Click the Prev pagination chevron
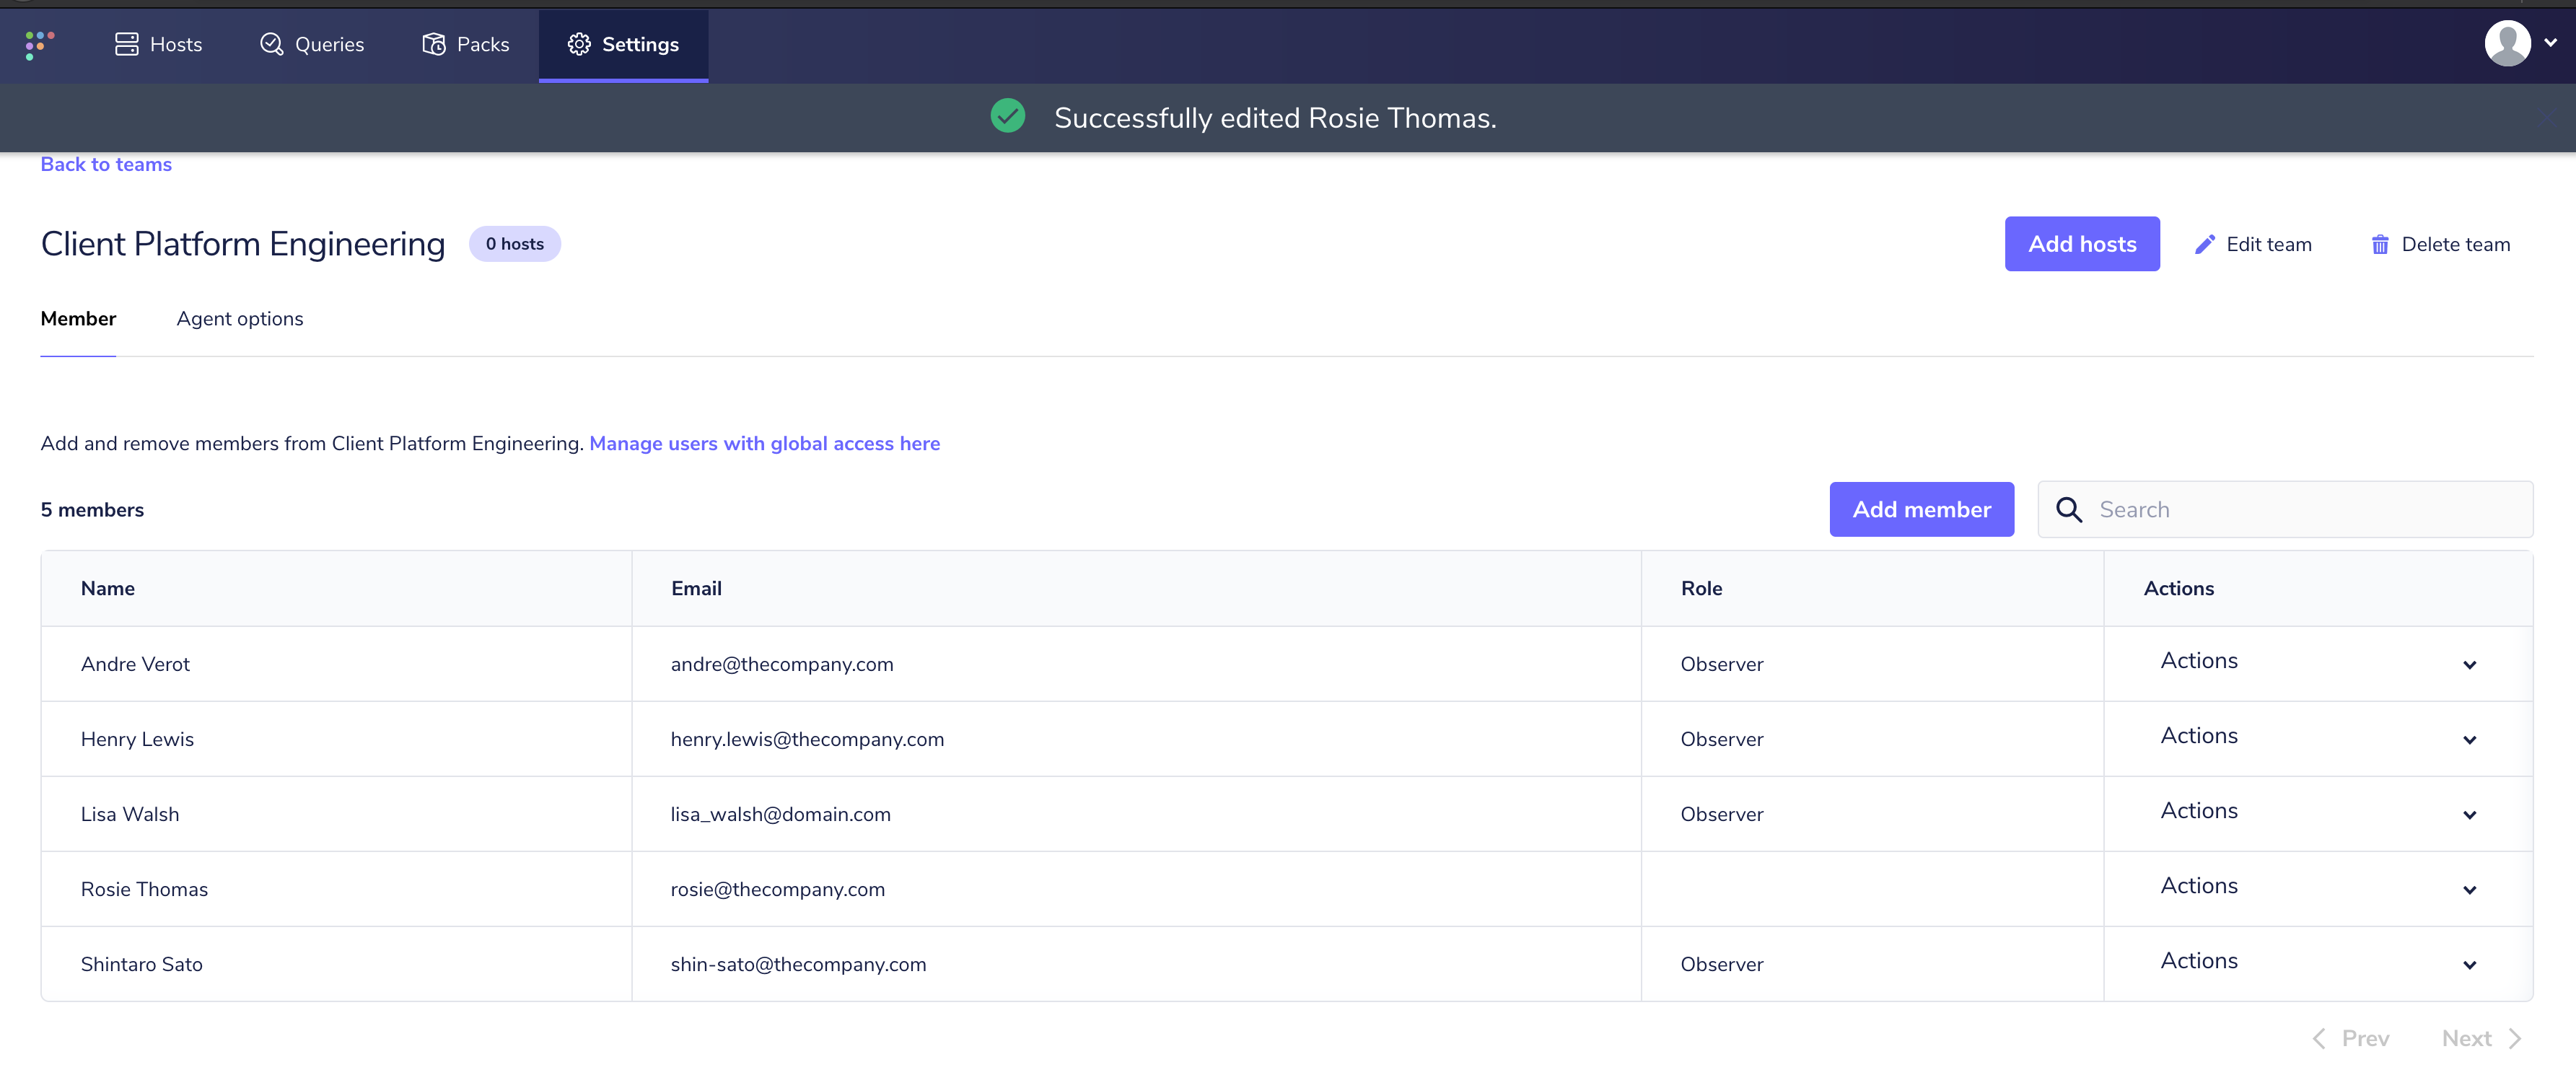The width and height of the screenshot is (2576, 1088). [x=2319, y=1038]
